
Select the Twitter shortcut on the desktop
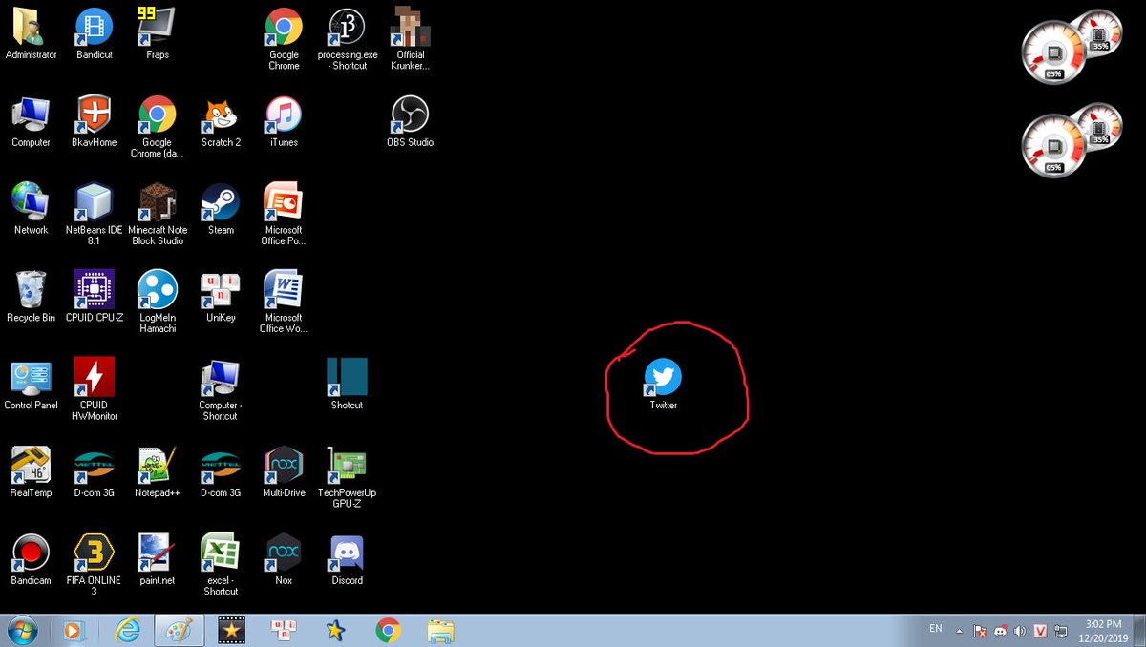point(663,384)
